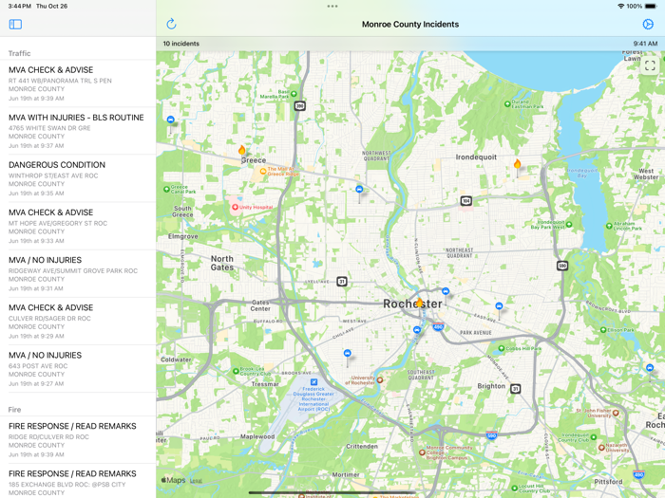Open the 643 Post Ave incident
Screen dimensions: 665x498
click(78, 369)
